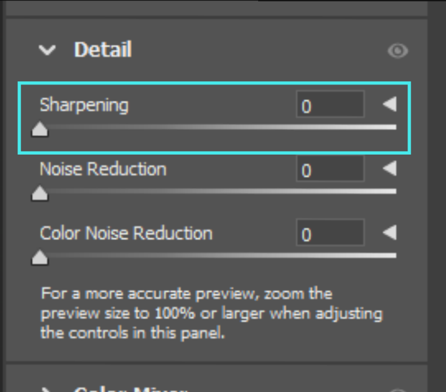Click the Sharpening label
Image resolution: width=446 pixels, height=392 pixels.
(84, 104)
